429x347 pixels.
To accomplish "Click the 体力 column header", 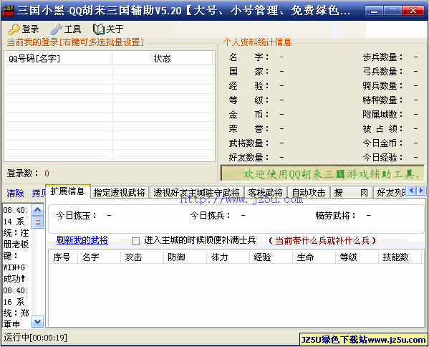I will click(228, 257).
